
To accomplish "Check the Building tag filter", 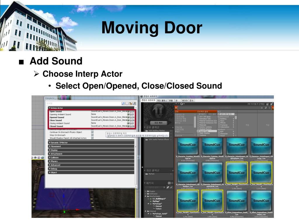I will click(219, 119).
